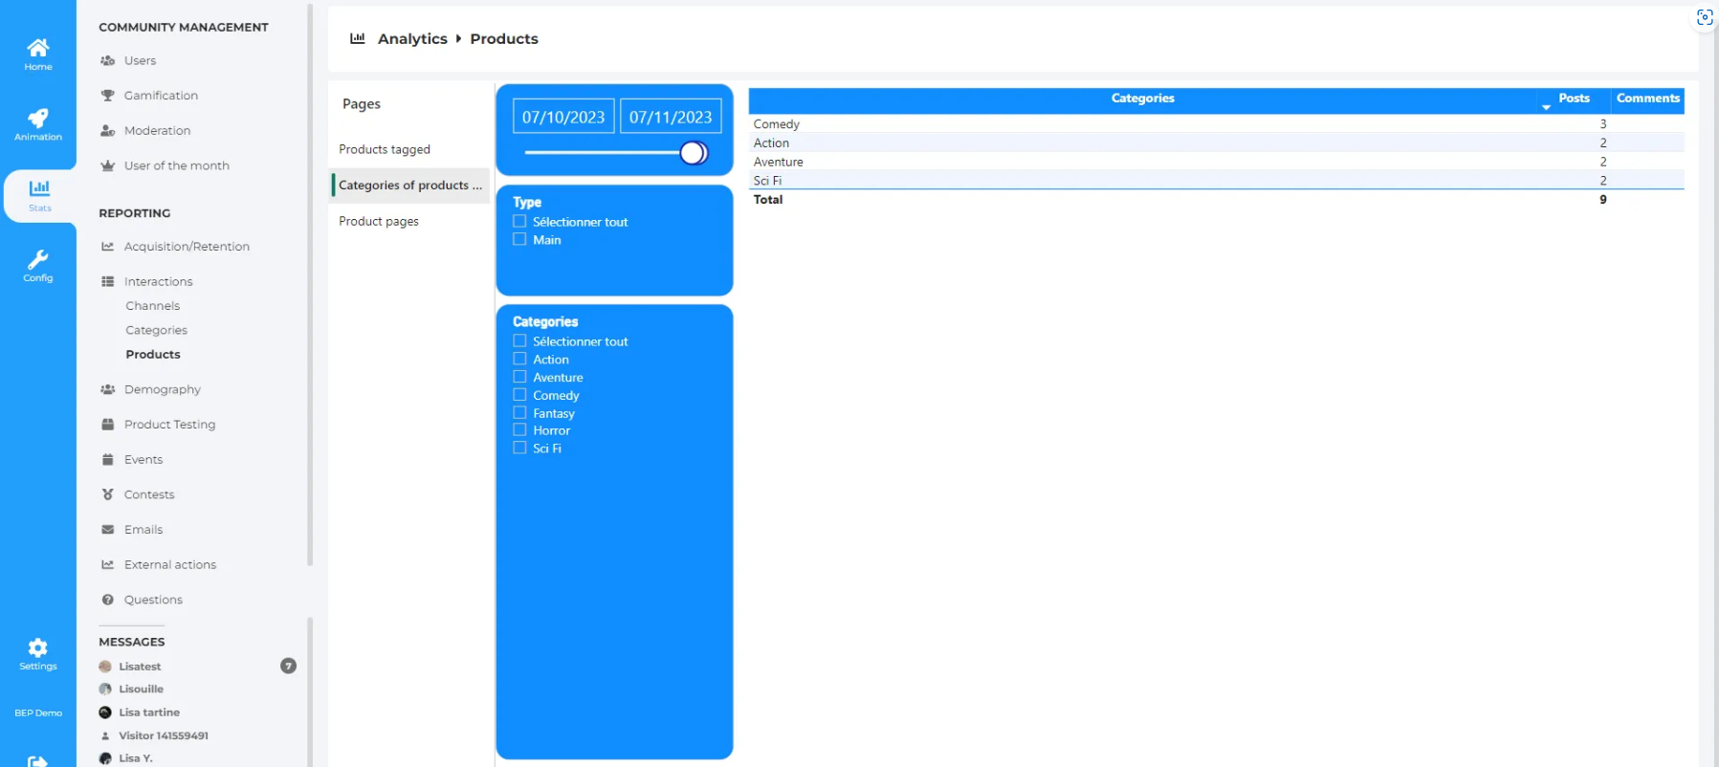Click the start date field 07/10/2023
Image resolution: width=1719 pixels, height=767 pixels.
tap(563, 117)
